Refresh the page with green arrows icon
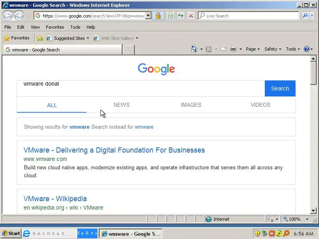 (x=181, y=16)
